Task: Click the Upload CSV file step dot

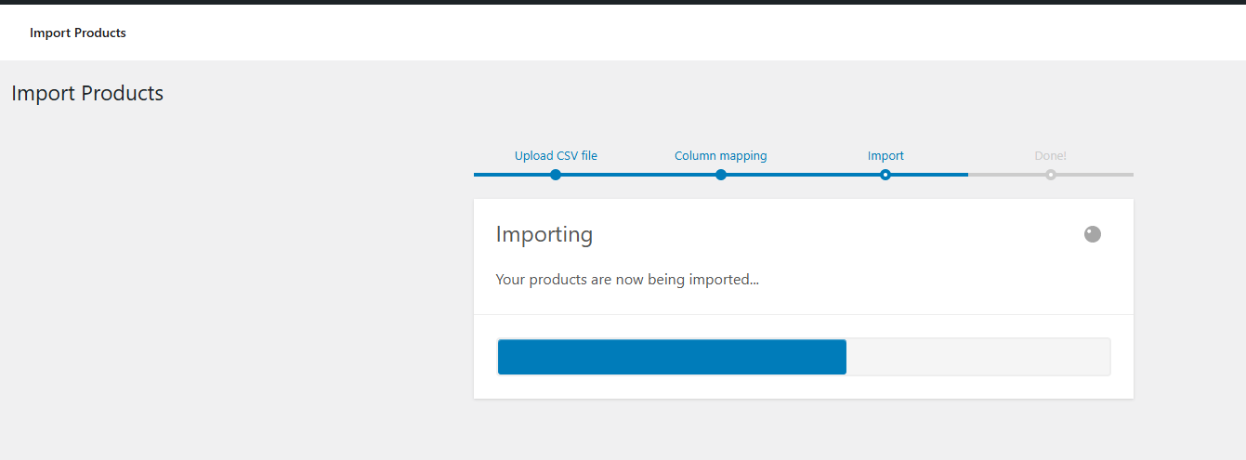Action: [x=556, y=175]
